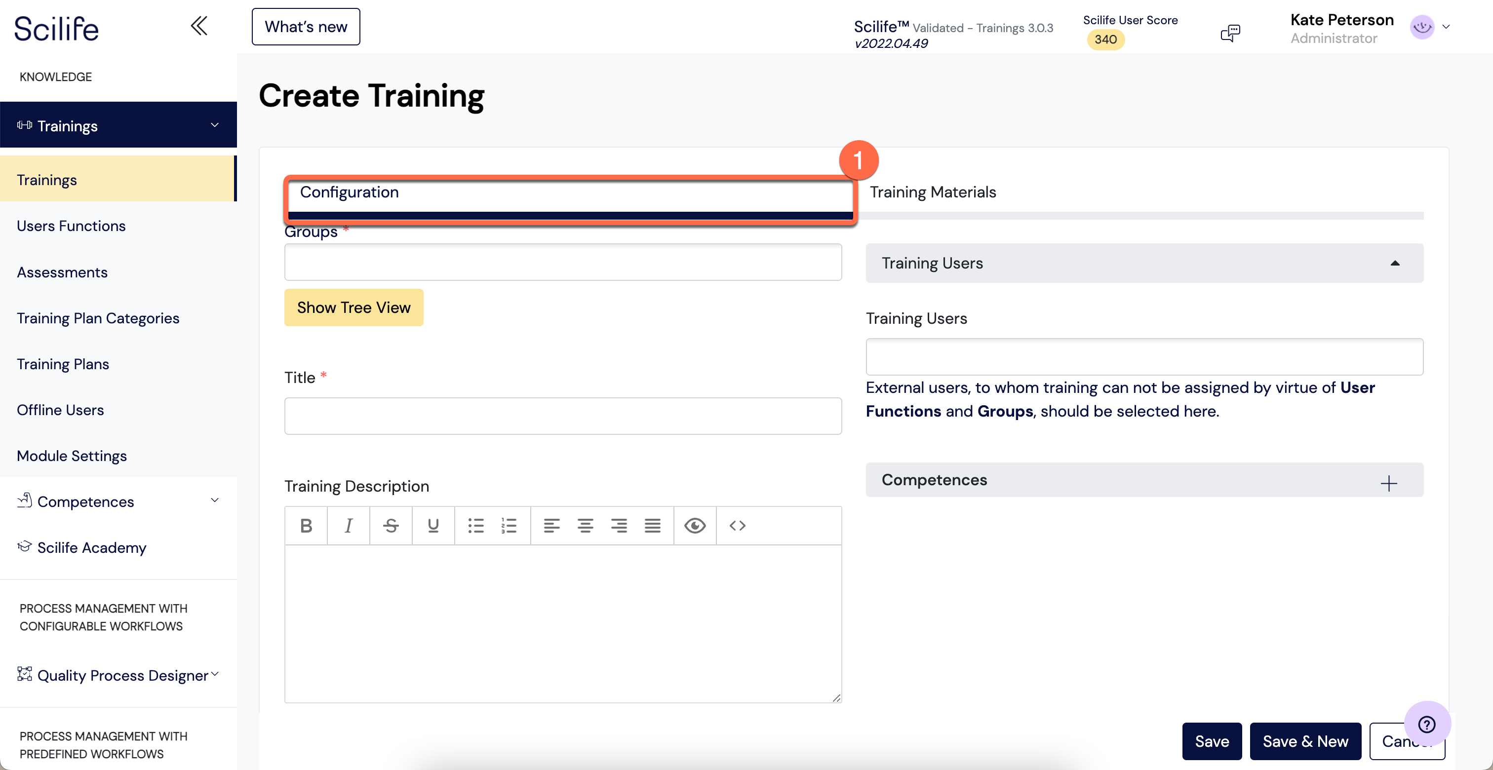Switch to the Training Materials tab
This screenshot has height=770, width=1493.
tap(933, 192)
